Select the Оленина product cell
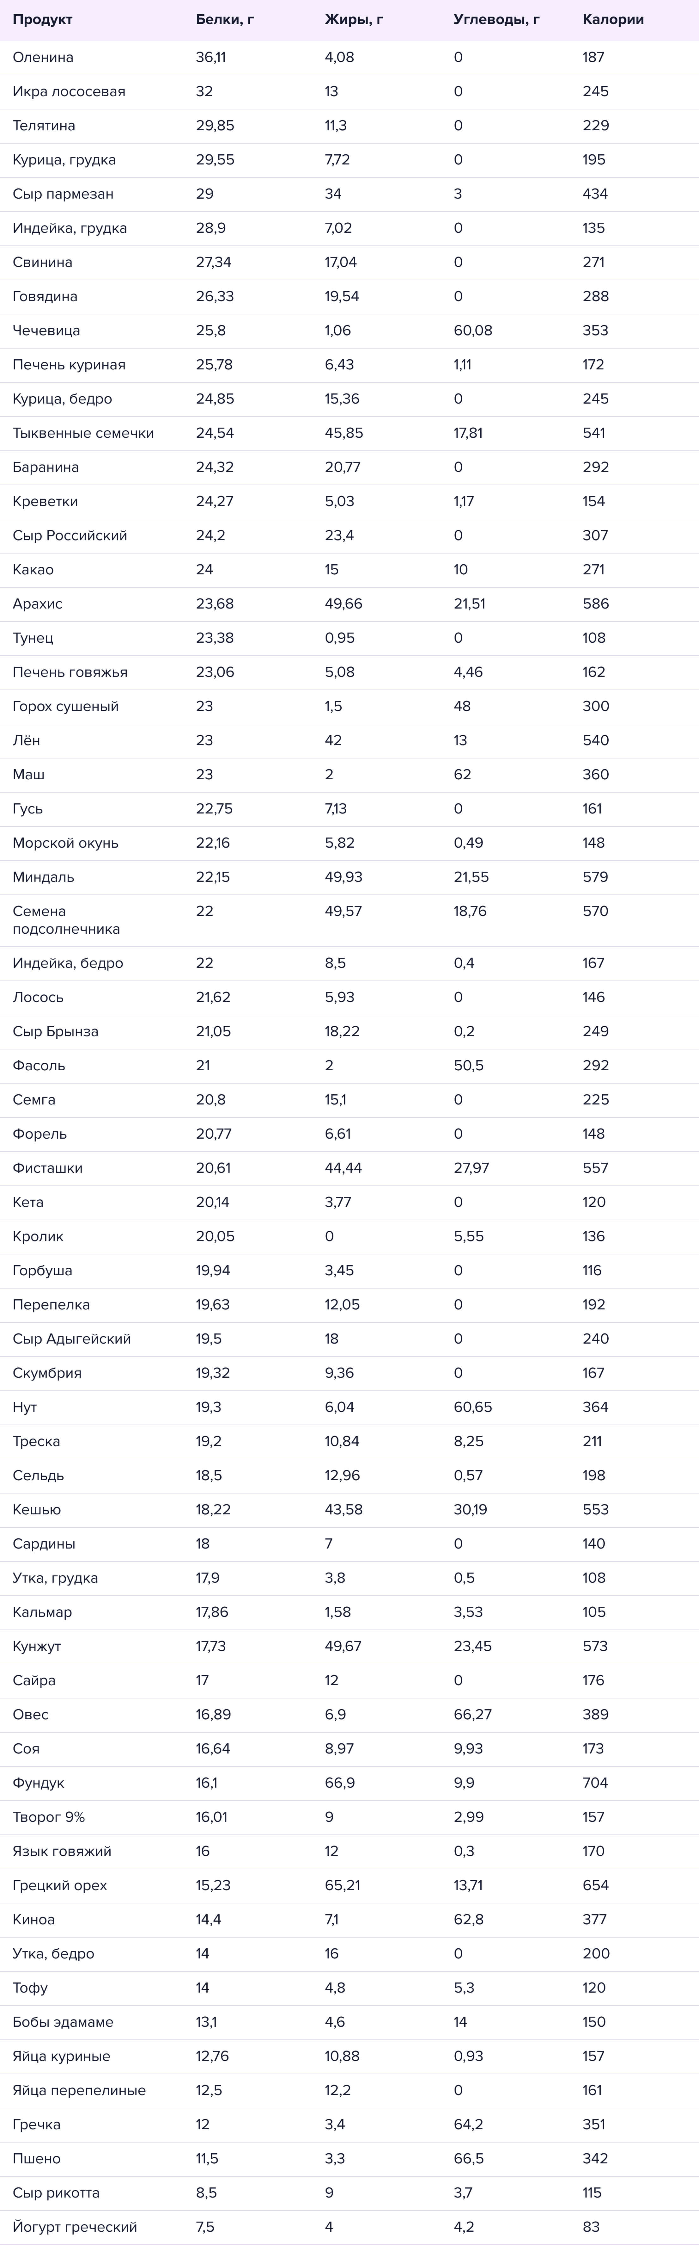699x2245 pixels. [43, 58]
